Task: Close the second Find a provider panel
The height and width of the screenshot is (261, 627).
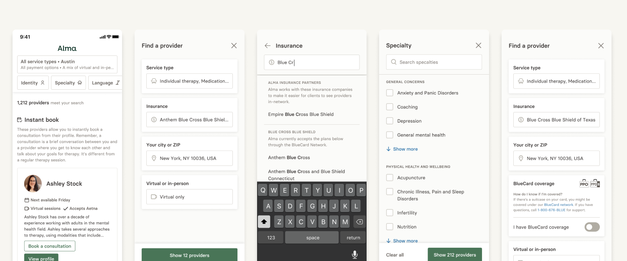Action: pyautogui.click(x=601, y=45)
